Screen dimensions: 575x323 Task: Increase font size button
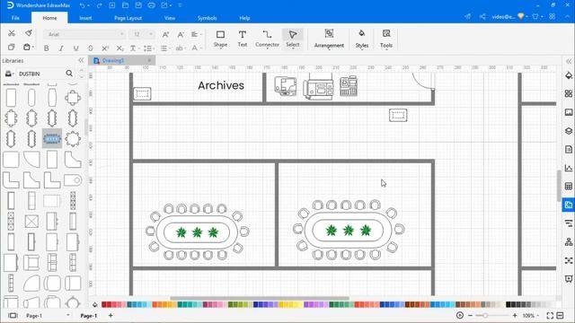(x=165, y=34)
